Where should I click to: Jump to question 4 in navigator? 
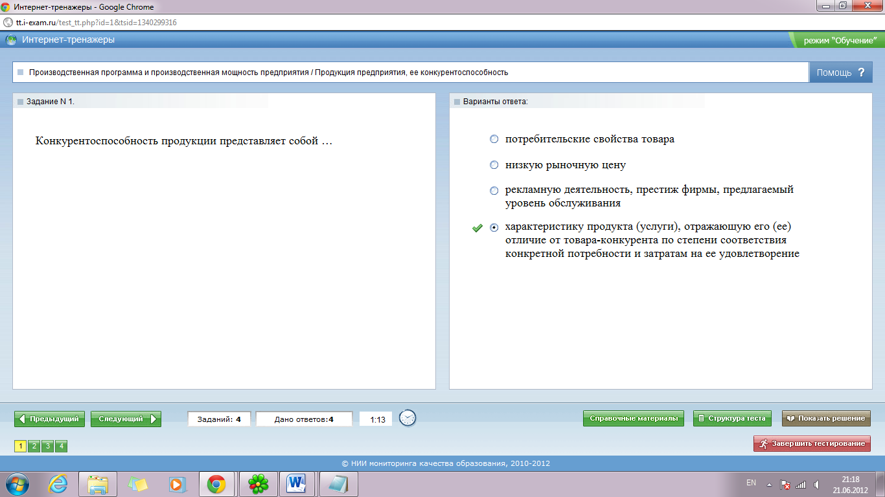(x=61, y=446)
